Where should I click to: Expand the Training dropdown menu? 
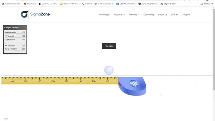(x=134, y=14)
